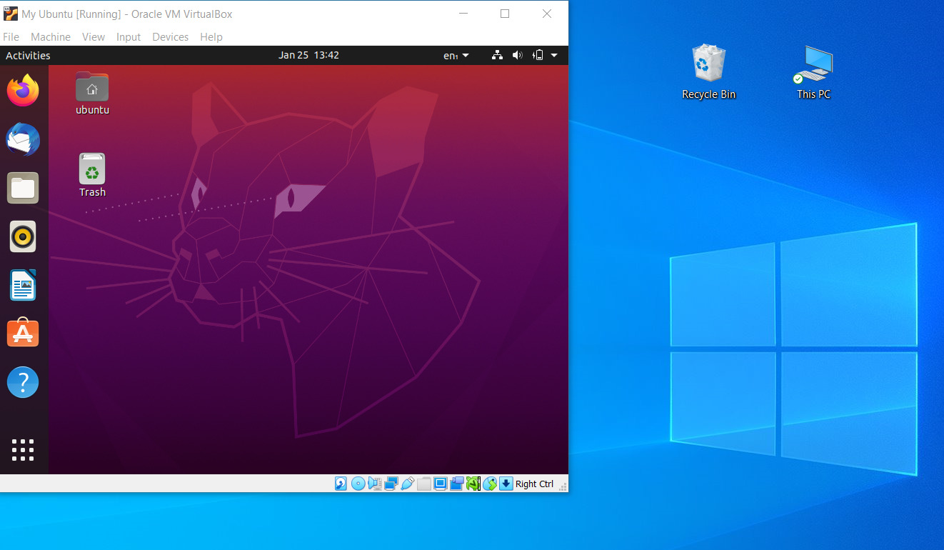The height and width of the screenshot is (550, 944).
Task: Click the audio status icon in VirtualBox
Action: point(375,484)
